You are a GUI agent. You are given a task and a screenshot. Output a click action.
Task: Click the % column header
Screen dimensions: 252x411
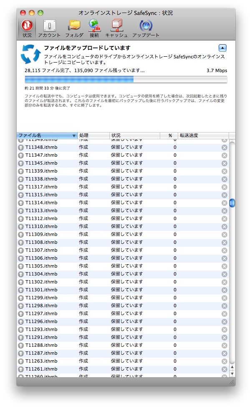170,136
